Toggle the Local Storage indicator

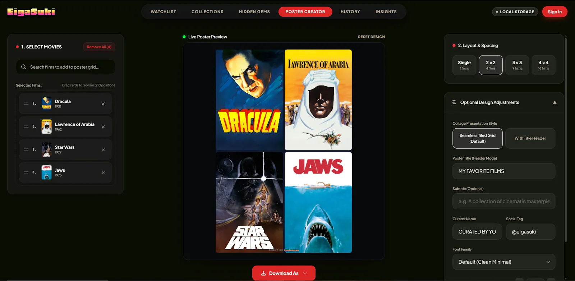[515, 12]
